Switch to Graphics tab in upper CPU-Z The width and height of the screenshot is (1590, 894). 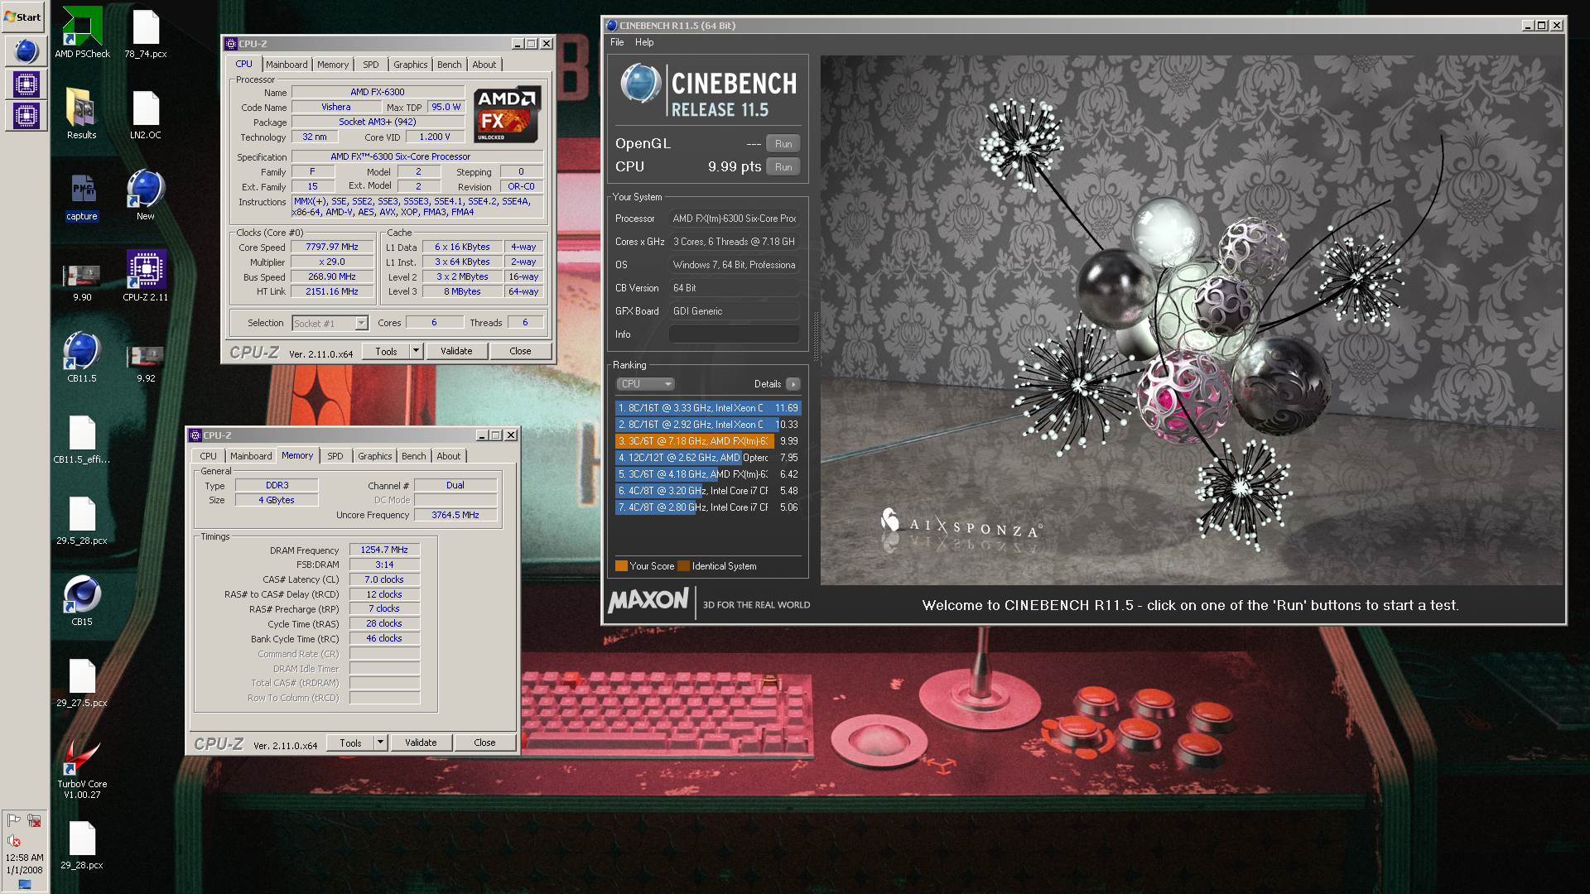[x=411, y=65]
